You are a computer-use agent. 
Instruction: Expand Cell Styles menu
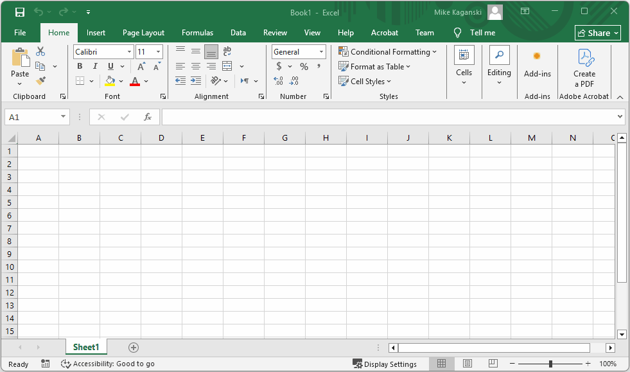(x=365, y=81)
